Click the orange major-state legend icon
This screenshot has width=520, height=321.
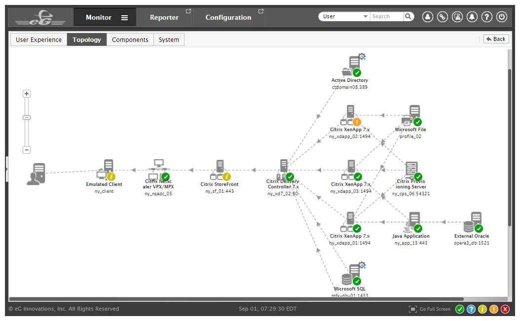pyautogui.click(x=494, y=309)
